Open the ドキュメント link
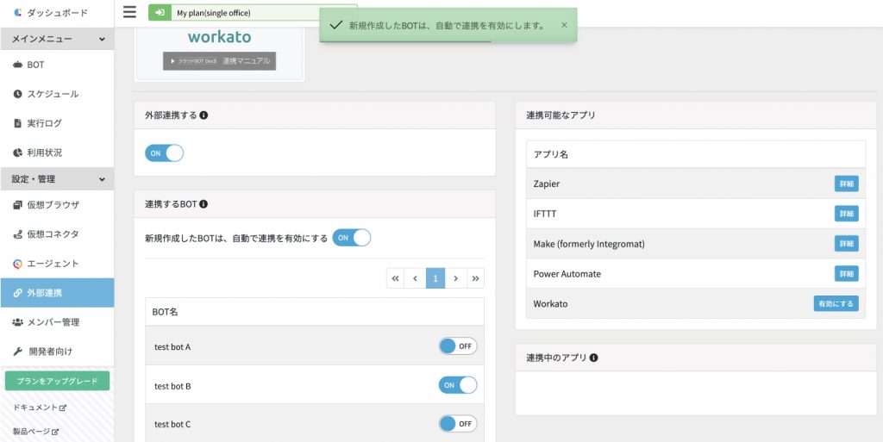 point(40,408)
